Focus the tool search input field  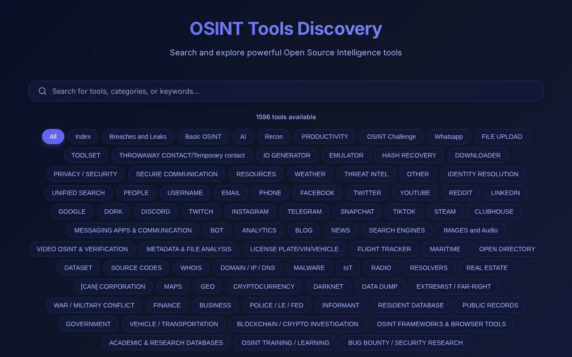coord(286,91)
